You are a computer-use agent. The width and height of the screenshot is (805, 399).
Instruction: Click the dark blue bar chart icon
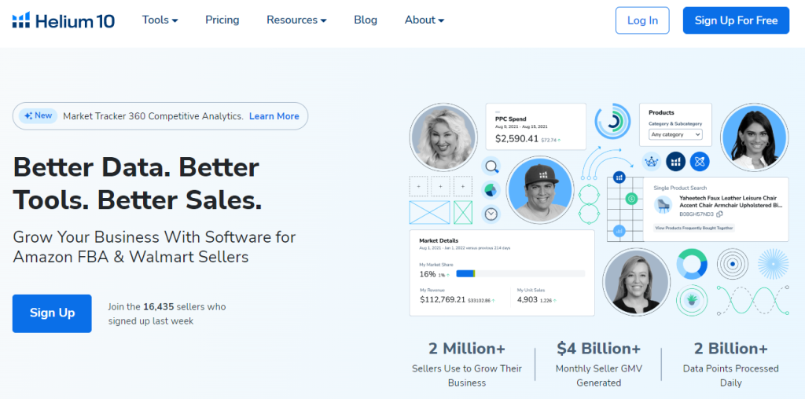675,162
